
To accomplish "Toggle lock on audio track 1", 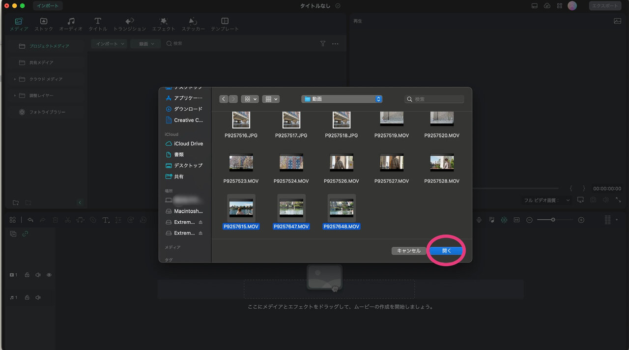I will pyautogui.click(x=27, y=298).
